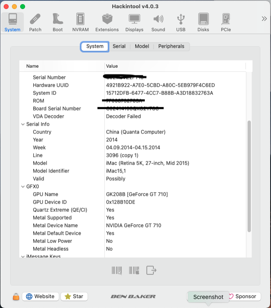
Task: Open the PCIe toolbar section
Action: pos(226,23)
